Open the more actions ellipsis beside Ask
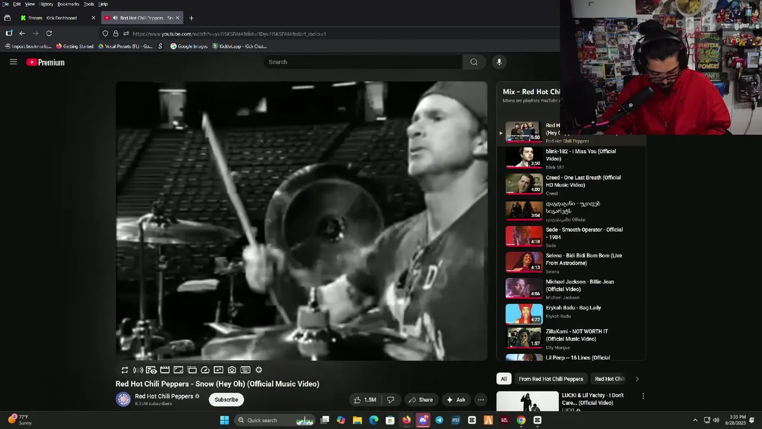The image size is (762, 429). click(481, 400)
